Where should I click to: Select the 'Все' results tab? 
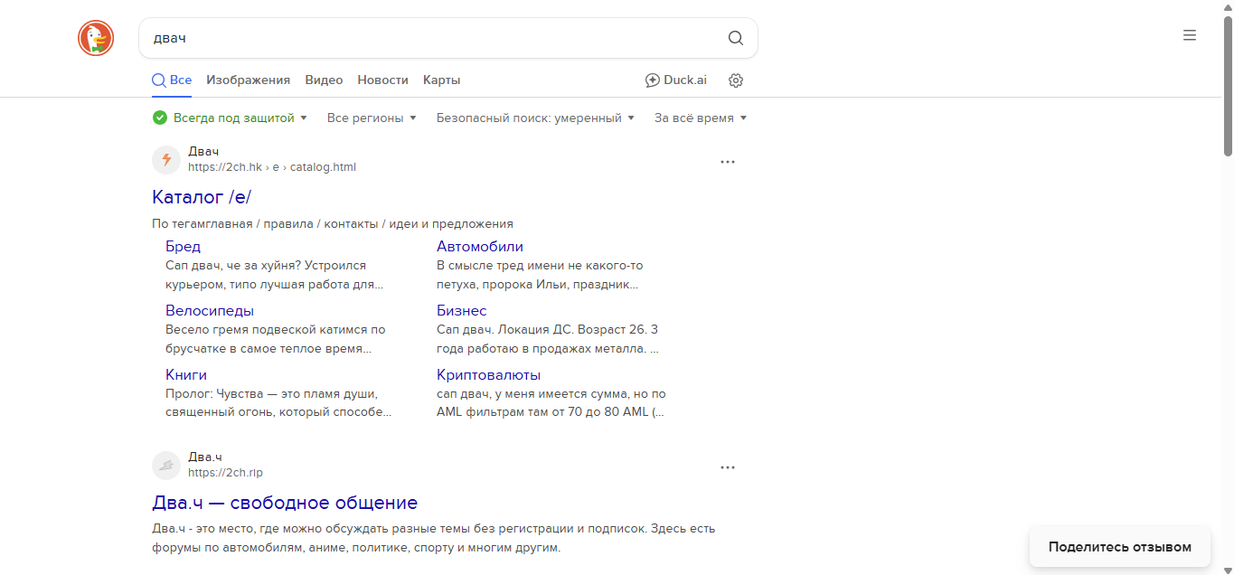coord(172,80)
